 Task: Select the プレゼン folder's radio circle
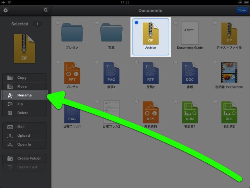pyautogui.click(x=58, y=23)
